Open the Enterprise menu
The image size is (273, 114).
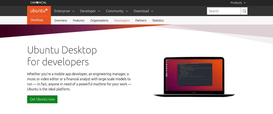(64, 11)
